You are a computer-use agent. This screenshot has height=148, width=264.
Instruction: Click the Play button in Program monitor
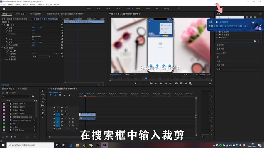coord(161,83)
